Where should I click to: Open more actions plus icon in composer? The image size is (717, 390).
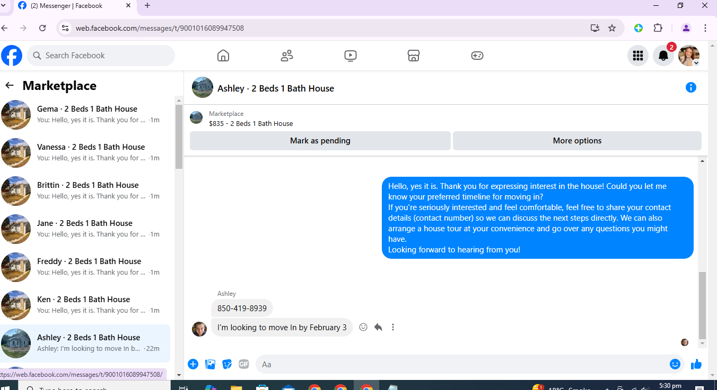[x=193, y=364]
